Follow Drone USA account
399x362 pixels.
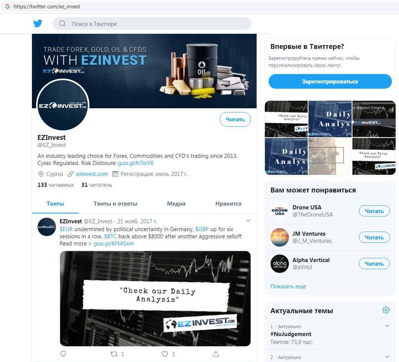point(374,211)
